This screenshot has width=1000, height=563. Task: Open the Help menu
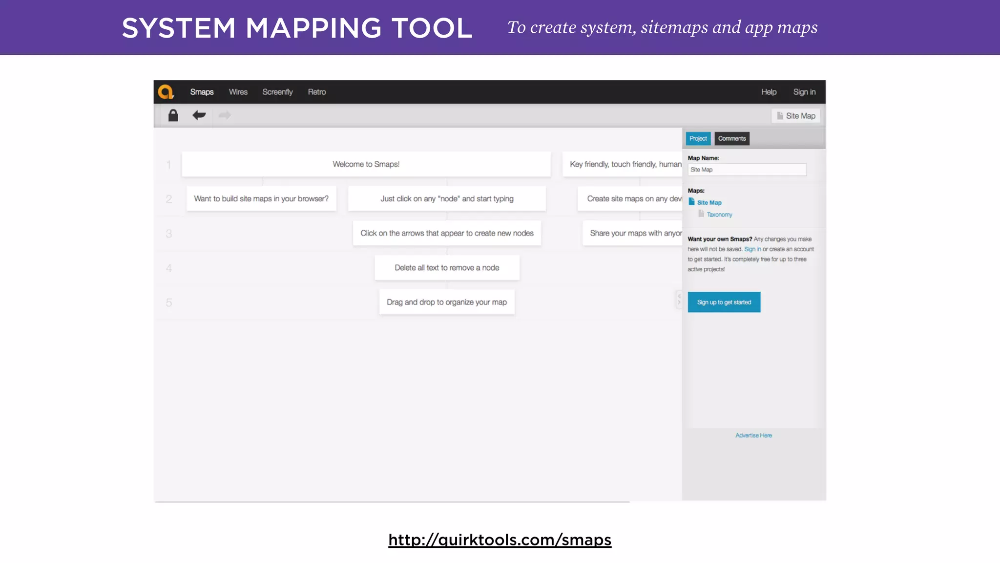[769, 92]
